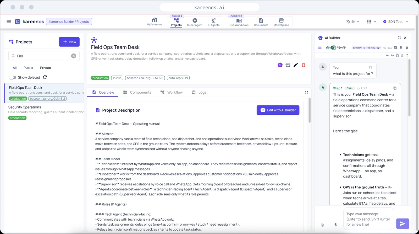This screenshot has width=419, height=234.
Task: Create a New project
Action: click(x=69, y=42)
